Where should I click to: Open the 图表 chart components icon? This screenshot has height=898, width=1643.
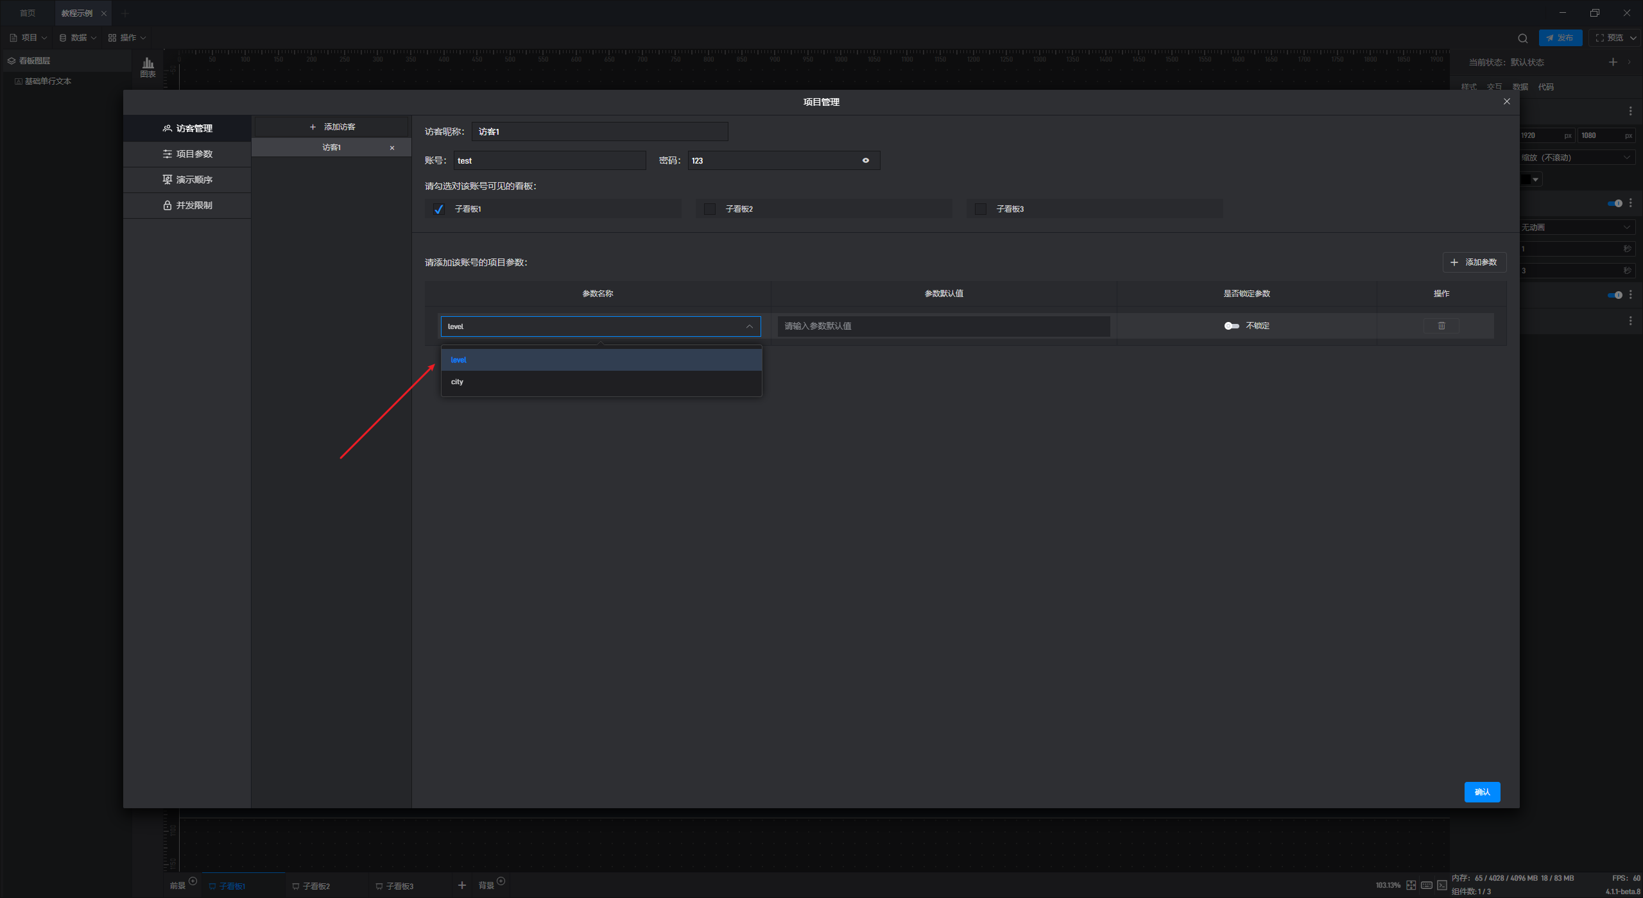tap(148, 67)
